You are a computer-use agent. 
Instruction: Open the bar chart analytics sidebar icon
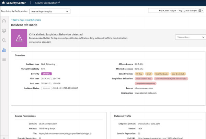(4, 50)
